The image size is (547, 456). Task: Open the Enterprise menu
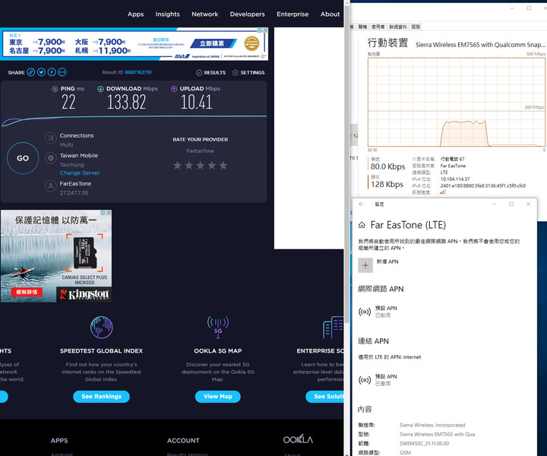click(x=292, y=14)
